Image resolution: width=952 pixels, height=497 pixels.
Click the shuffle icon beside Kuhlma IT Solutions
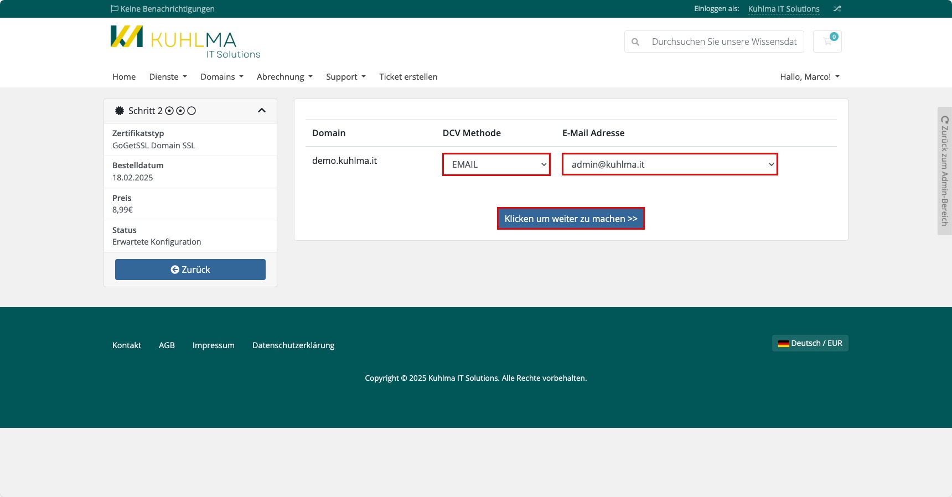[x=837, y=9]
